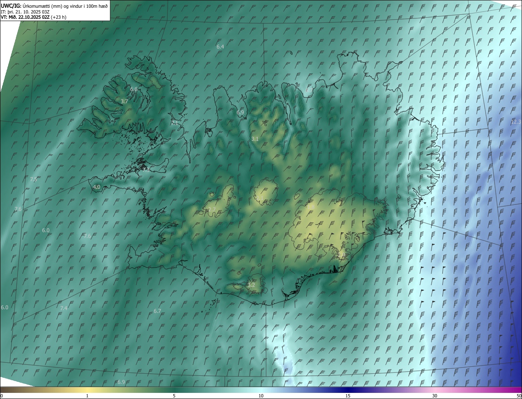Click the 2.1 value label on Hofsjökull glacier

click(x=260, y=198)
